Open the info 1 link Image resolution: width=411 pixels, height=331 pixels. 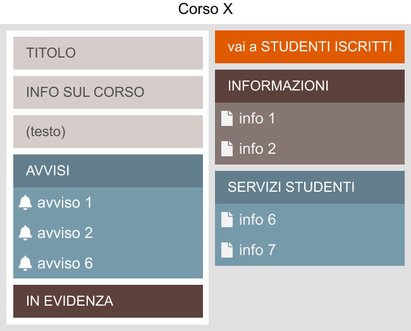click(257, 118)
